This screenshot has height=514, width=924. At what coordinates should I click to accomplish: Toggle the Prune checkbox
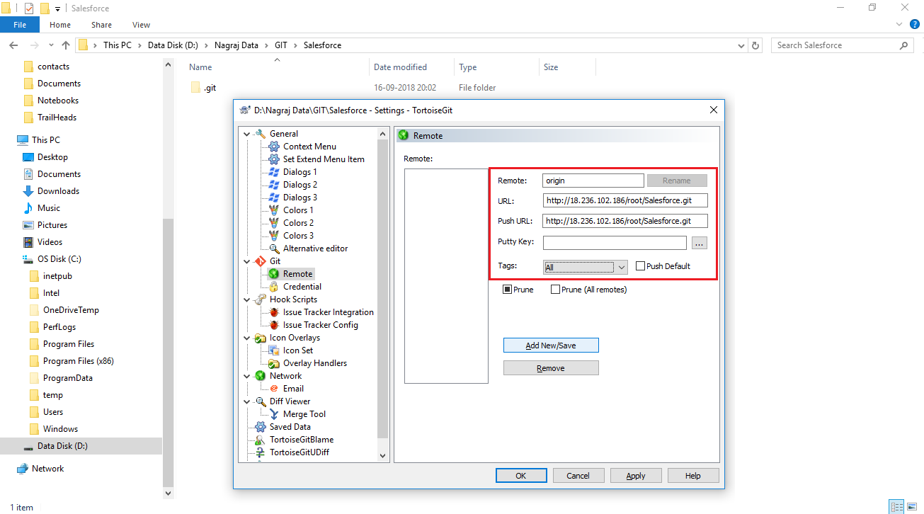tap(507, 290)
